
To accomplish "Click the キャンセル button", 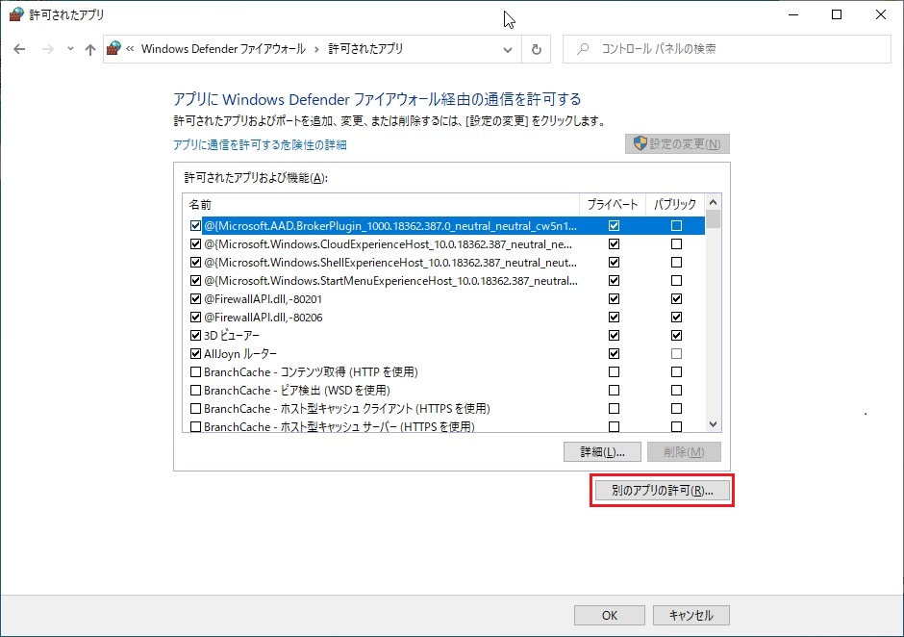I will [x=691, y=615].
